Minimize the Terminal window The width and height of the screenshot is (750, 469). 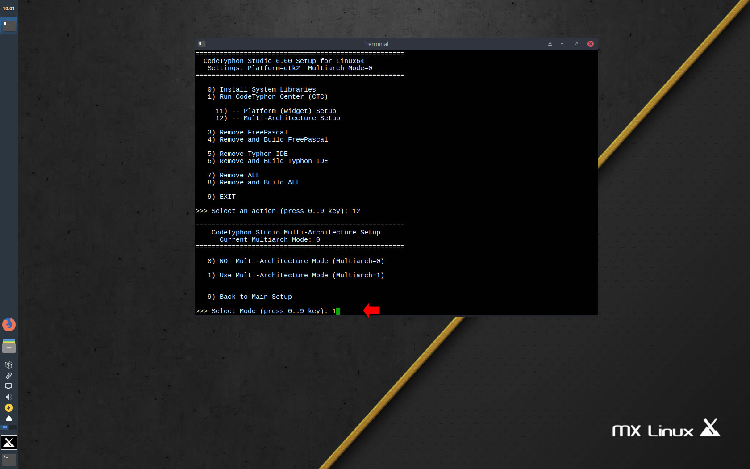pos(562,44)
